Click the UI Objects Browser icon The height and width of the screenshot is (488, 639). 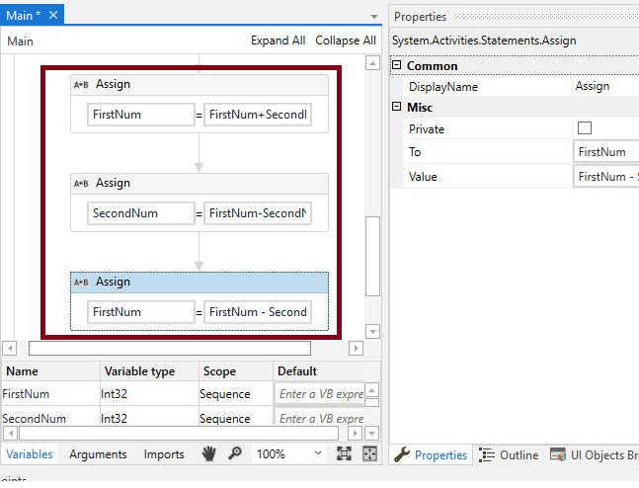tap(559, 455)
